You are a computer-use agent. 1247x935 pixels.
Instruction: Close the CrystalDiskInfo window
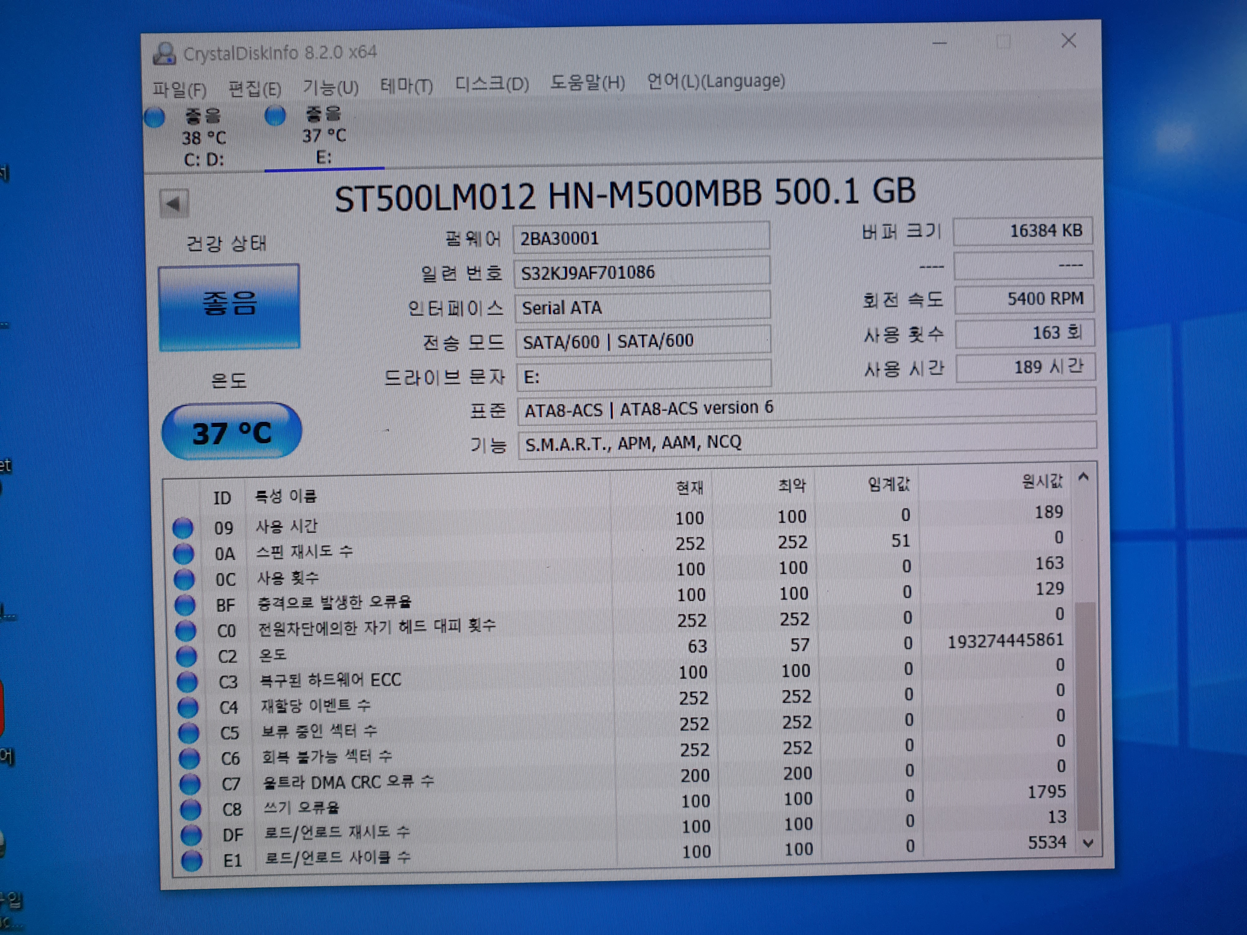pyautogui.click(x=1069, y=41)
